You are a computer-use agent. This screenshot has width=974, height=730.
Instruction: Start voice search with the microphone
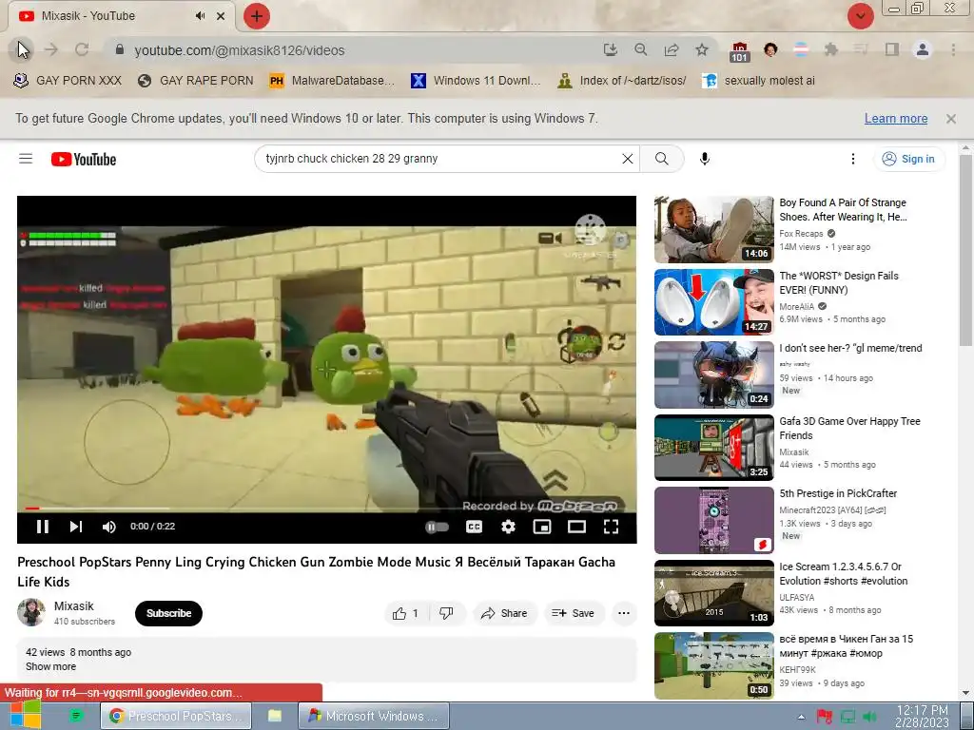[x=705, y=159]
